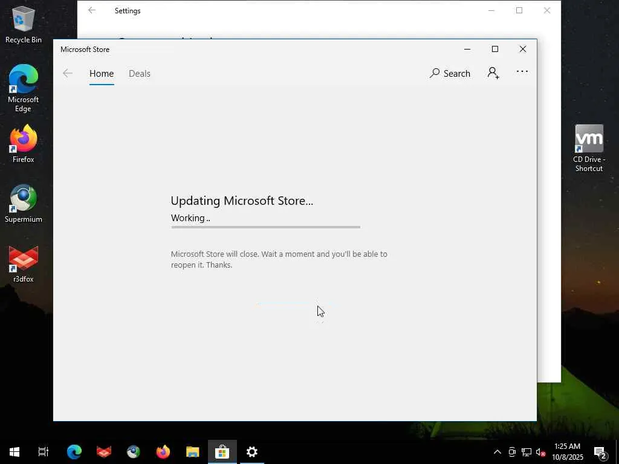Maximize the Settings window
The width and height of the screenshot is (619, 464).
pos(519,11)
